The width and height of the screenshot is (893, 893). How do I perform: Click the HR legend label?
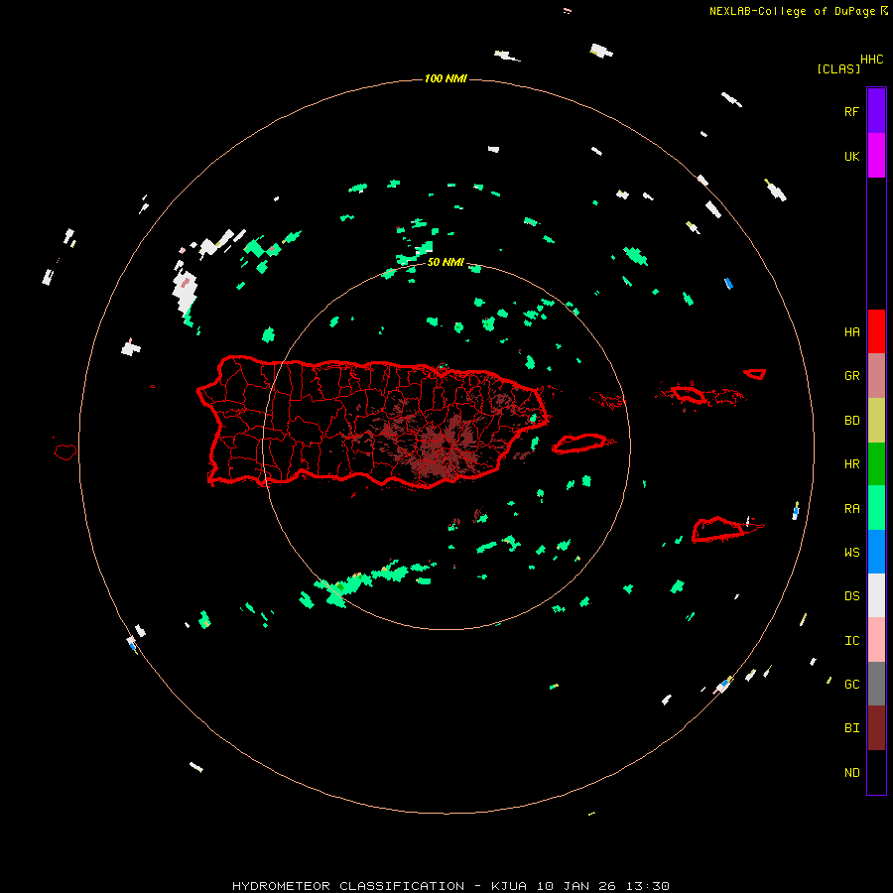(x=851, y=464)
